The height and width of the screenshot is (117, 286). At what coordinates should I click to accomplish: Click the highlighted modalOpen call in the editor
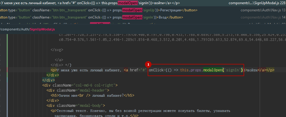coord(213,70)
